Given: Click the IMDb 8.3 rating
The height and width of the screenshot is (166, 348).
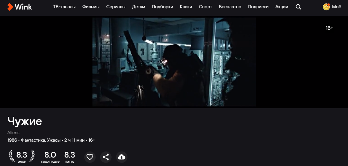Looking at the screenshot, I should click(70, 157).
